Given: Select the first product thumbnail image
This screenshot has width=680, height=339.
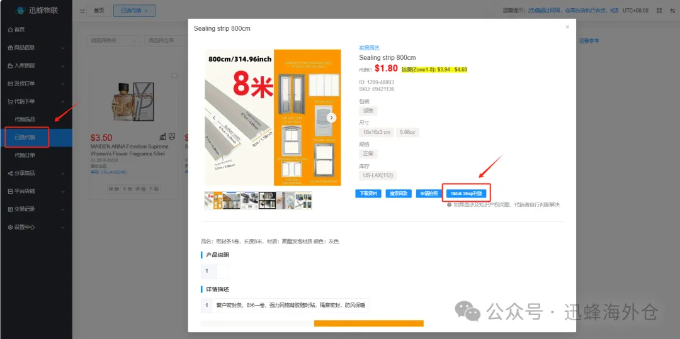Looking at the screenshot, I should (213, 200).
